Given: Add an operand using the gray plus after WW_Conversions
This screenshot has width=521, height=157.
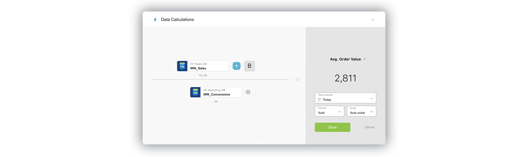Looking at the screenshot, I should point(248,92).
